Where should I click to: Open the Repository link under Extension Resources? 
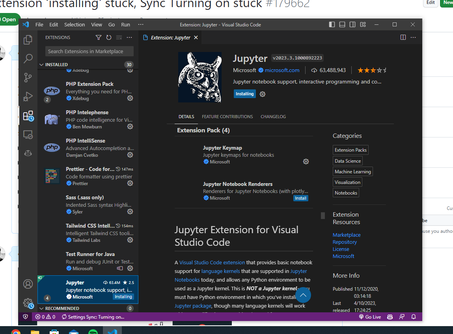point(345,242)
